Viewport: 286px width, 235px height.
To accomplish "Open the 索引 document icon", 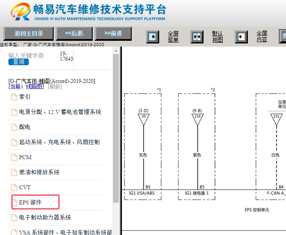I will [14, 97].
